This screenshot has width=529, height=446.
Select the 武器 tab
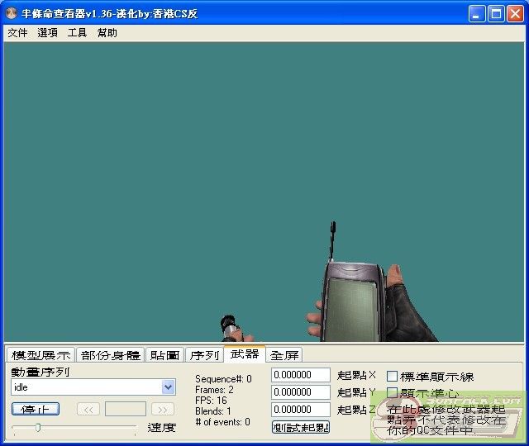click(245, 353)
